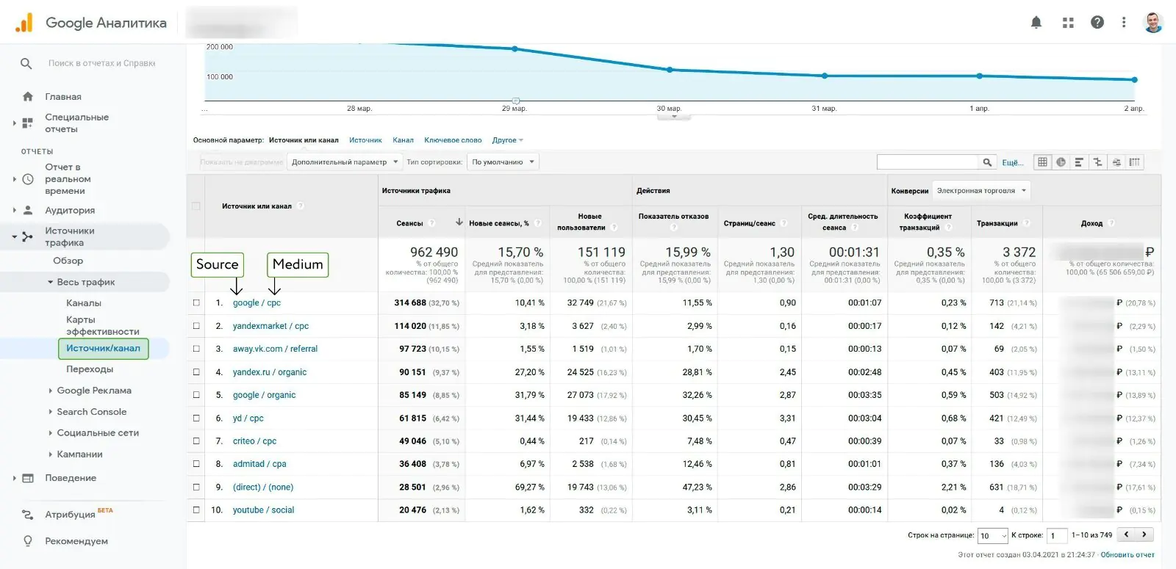Image resolution: width=1176 pixels, height=569 pixels.
Task: Open the Дополнительный параметр dropdown
Action: click(344, 162)
